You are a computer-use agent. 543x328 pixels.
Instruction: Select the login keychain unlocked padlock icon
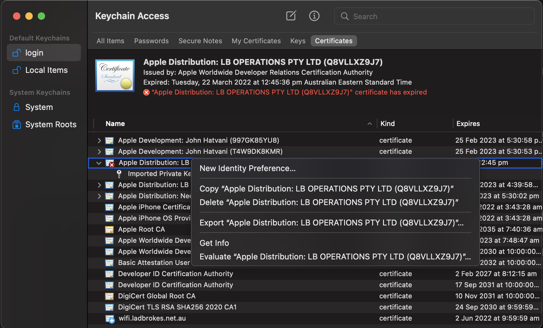coord(17,53)
